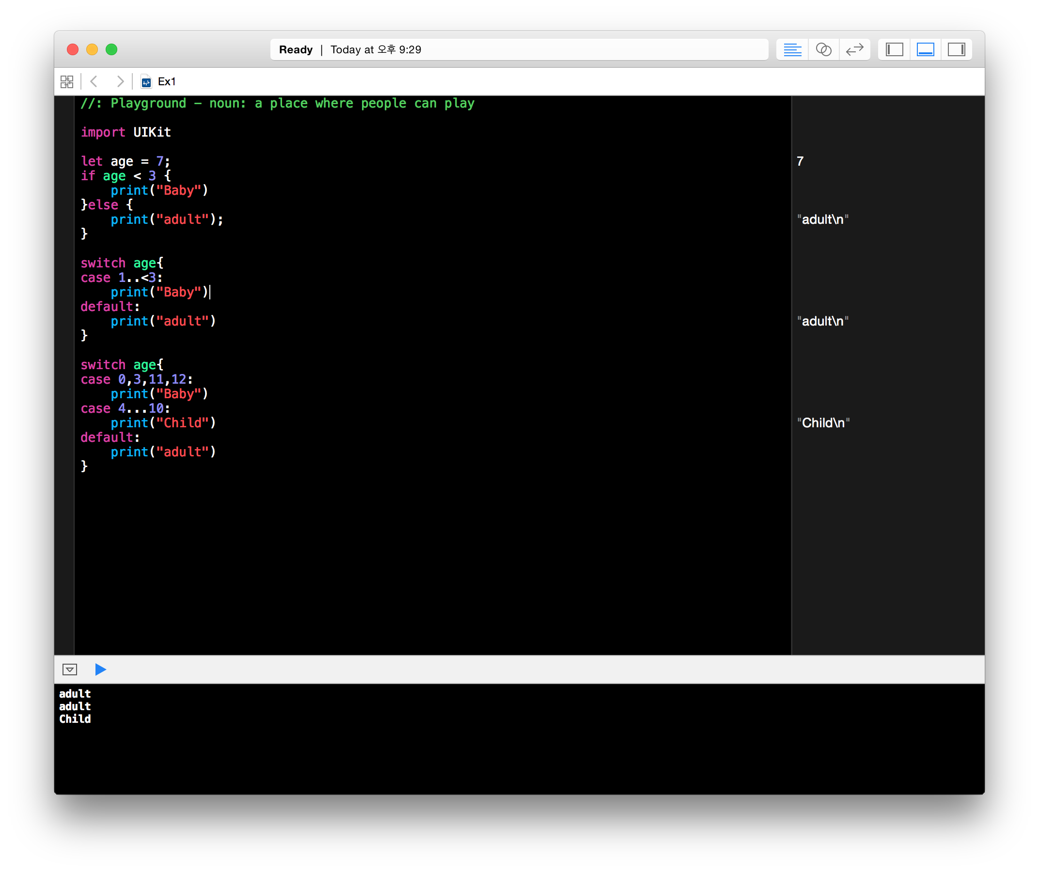
Task: Go forward in file history
Action: 120,81
